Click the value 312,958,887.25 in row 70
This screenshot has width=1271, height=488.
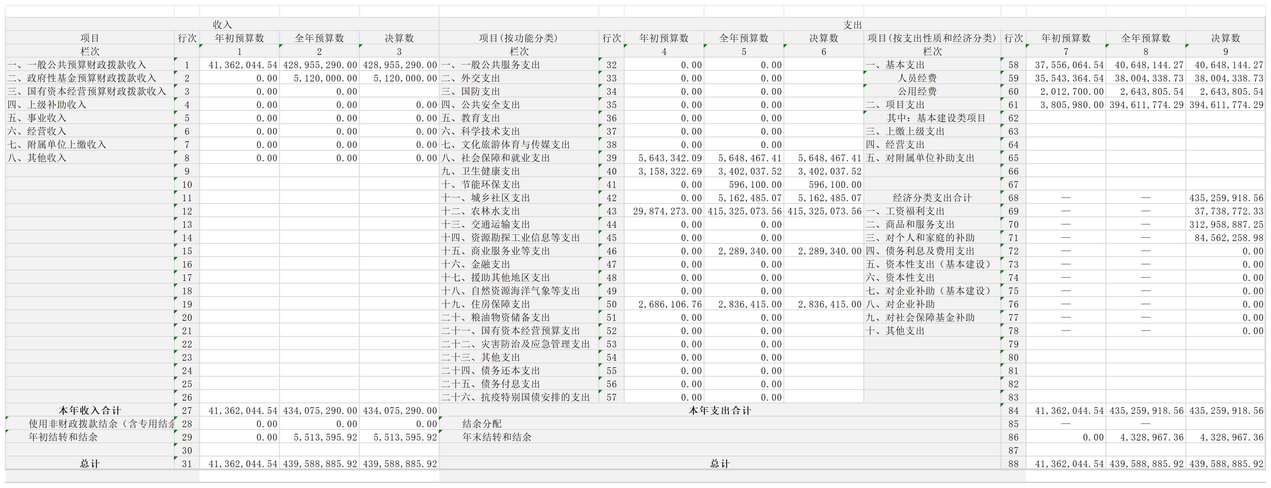(1226, 224)
